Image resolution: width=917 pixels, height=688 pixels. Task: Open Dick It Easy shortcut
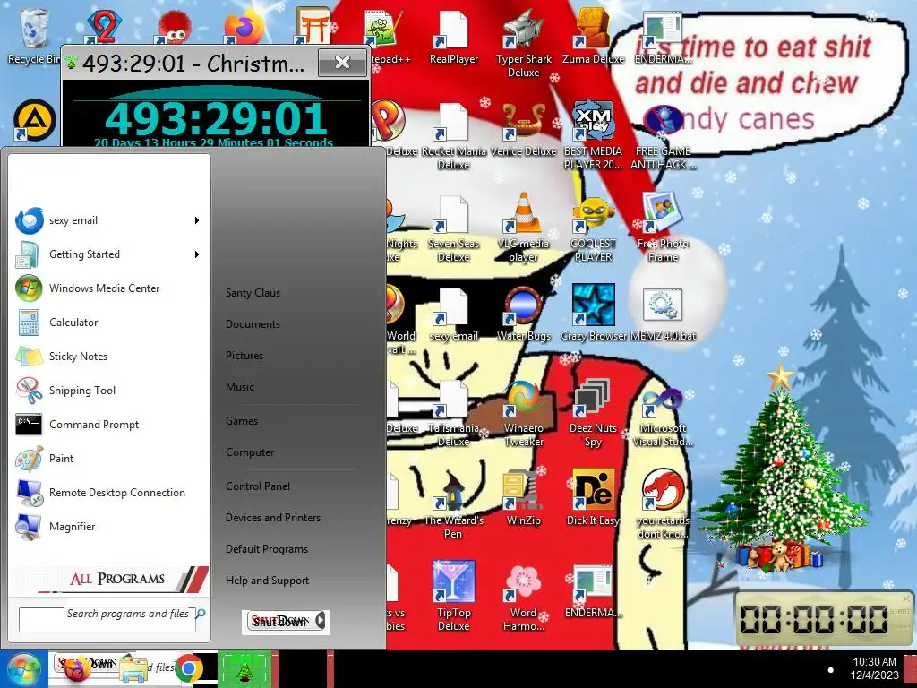593,498
